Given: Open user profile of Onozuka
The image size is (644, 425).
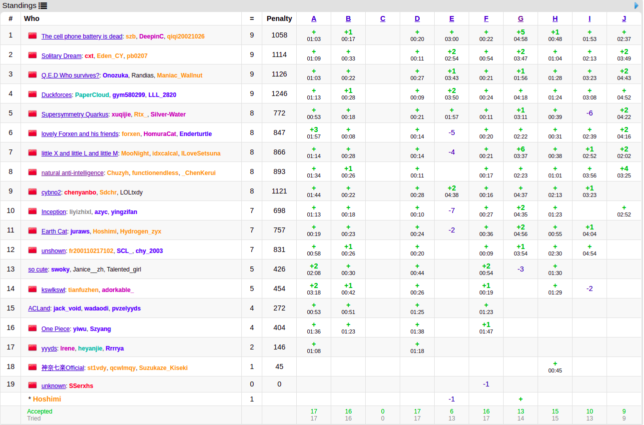Looking at the screenshot, I should click(116, 75).
